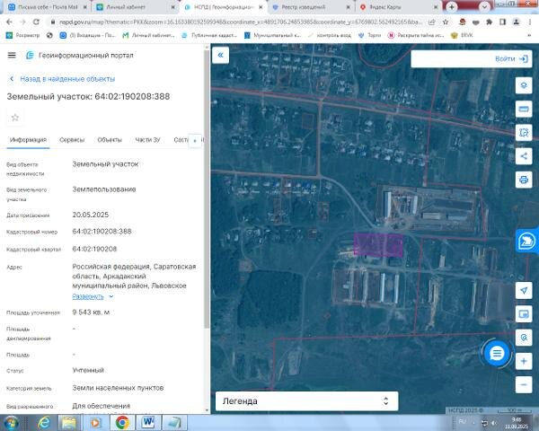Click the Геоинформационный портал logo
Image resolution: width=539 pixels, height=431 pixels.
pos(80,56)
